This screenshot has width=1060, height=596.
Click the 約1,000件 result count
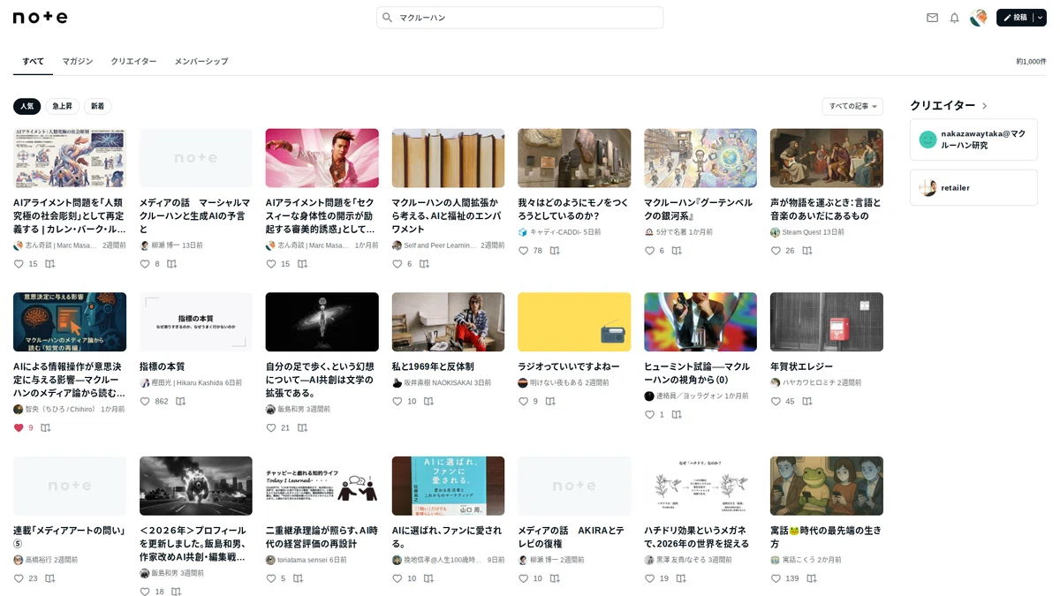point(1031,62)
